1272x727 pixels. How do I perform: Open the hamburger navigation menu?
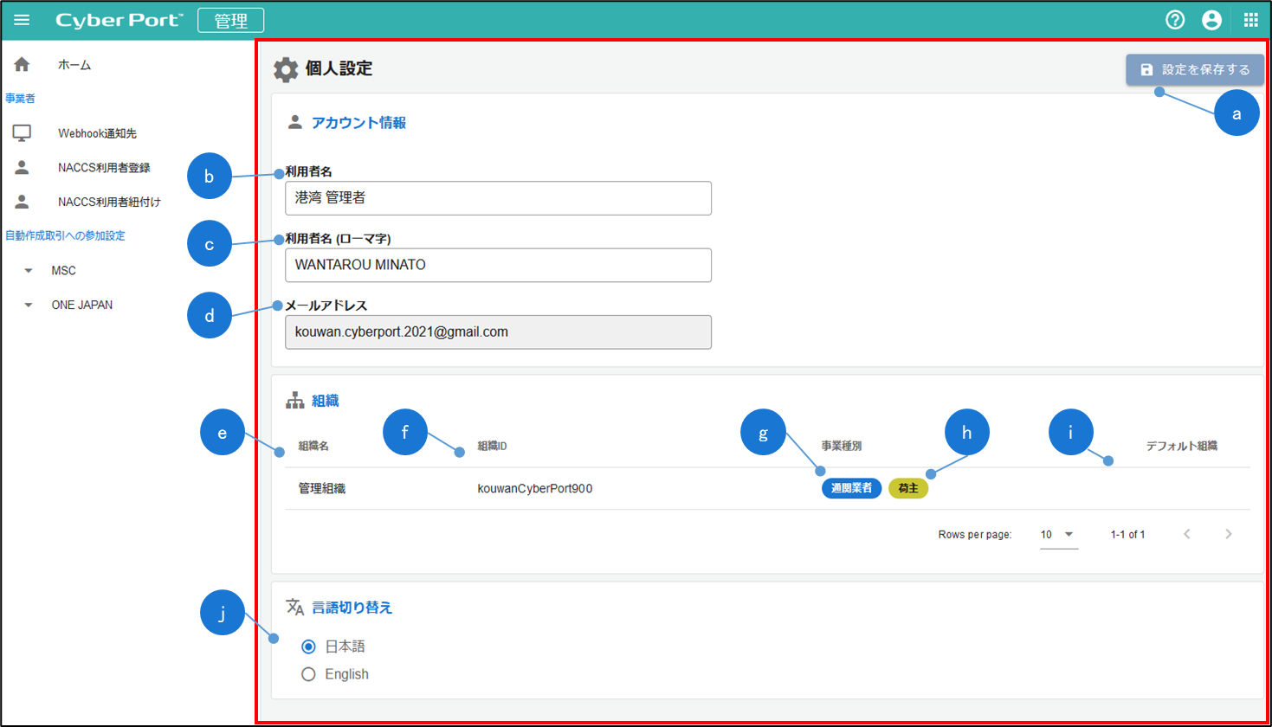[x=22, y=20]
